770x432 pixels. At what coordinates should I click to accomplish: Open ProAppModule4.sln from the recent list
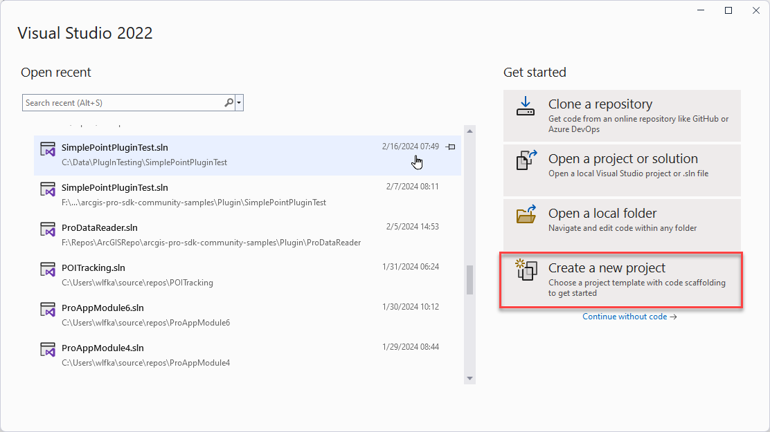pos(102,348)
